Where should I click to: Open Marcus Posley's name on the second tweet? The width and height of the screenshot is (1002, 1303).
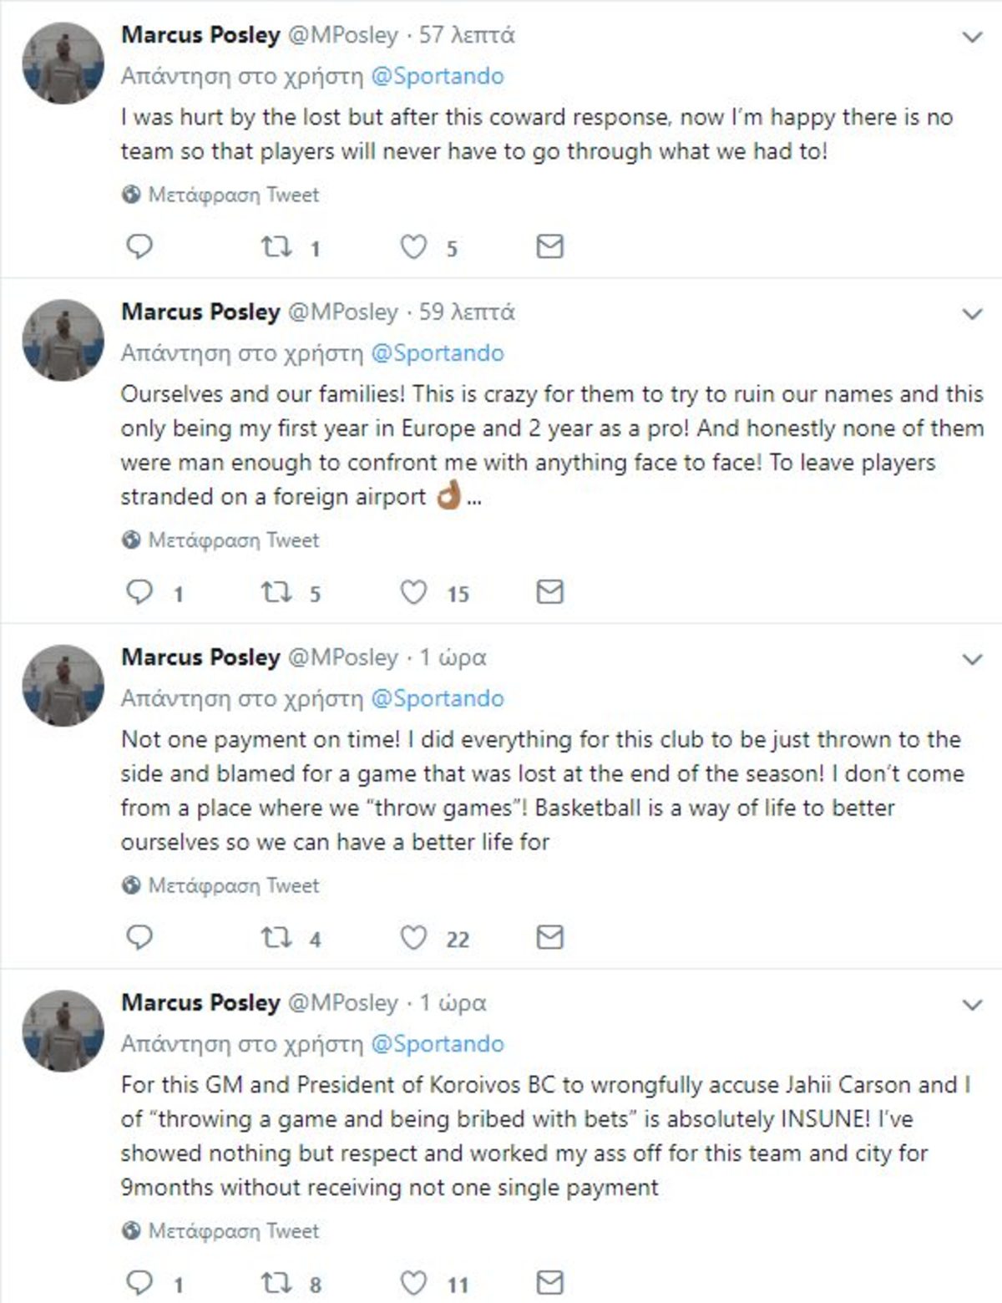(200, 312)
